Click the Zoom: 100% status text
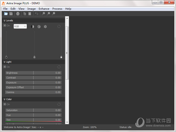 pyautogui.click(x=89, y=127)
